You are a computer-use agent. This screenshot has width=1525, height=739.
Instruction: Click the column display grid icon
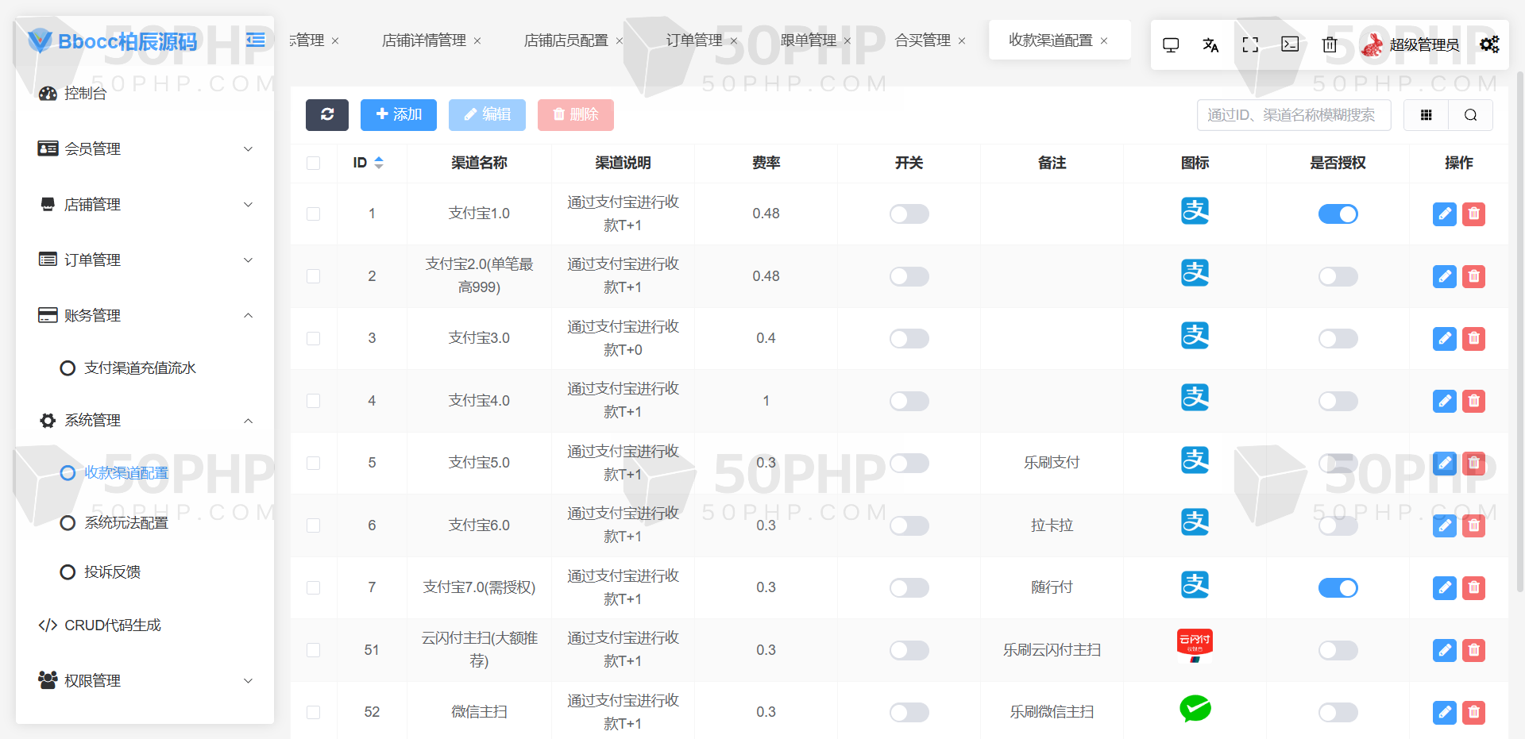(x=1426, y=115)
